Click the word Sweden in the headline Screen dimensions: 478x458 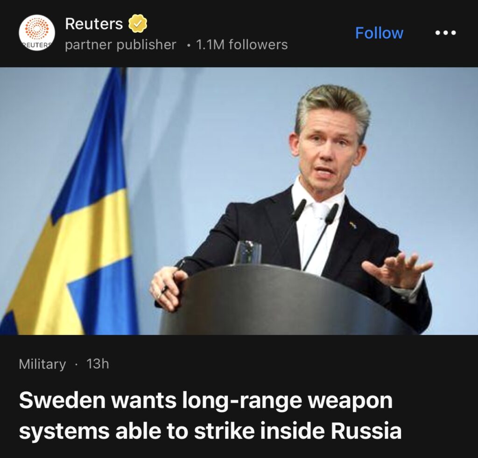point(62,400)
